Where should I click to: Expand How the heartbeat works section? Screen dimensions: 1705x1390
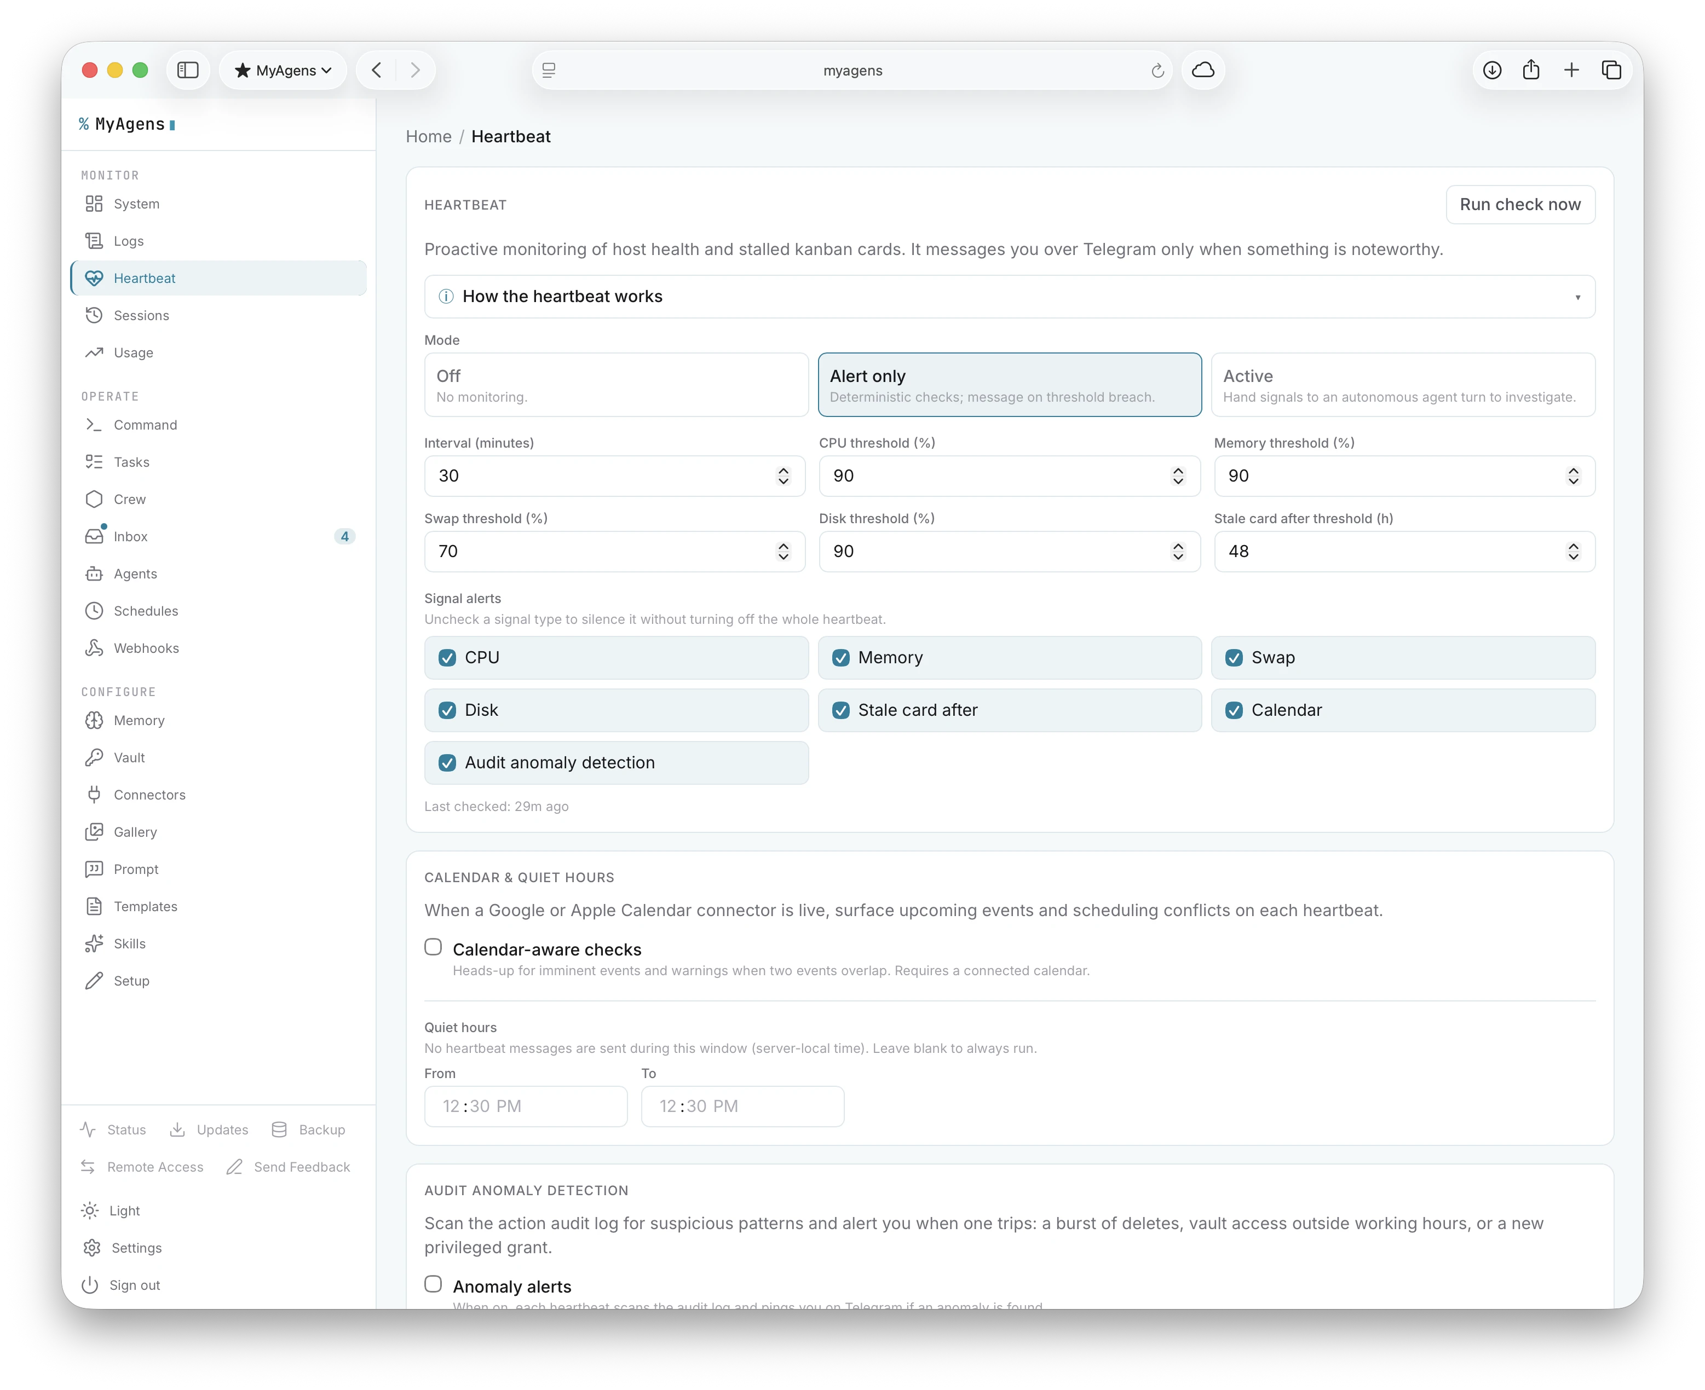point(1010,297)
